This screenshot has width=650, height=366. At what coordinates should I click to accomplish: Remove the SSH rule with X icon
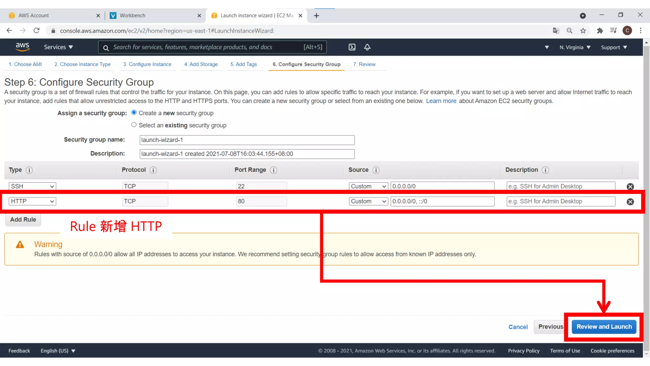click(630, 186)
